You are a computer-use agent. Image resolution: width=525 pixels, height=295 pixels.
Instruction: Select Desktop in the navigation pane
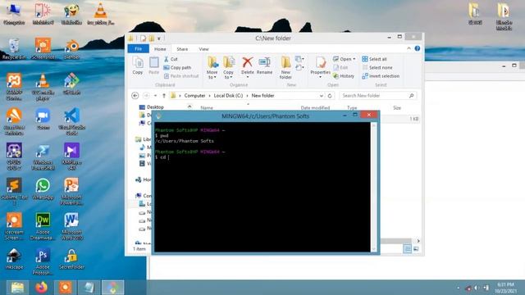point(152,107)
